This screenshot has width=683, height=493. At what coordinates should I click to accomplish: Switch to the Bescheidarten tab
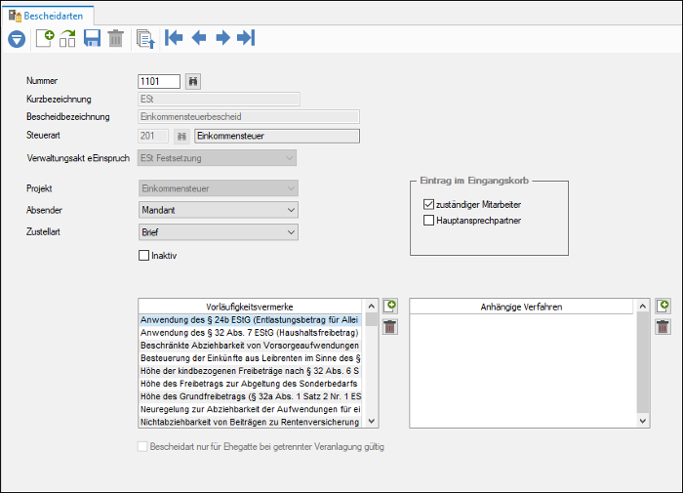(x=47, y=16)
